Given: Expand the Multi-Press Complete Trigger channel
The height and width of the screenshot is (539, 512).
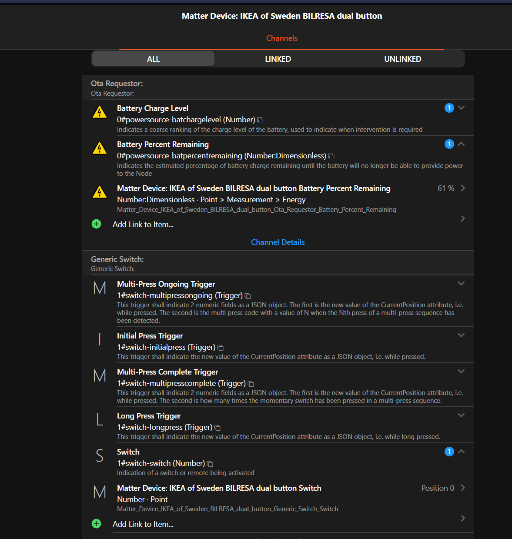Looking at the screenshot, I should click(x=462, y=371).
